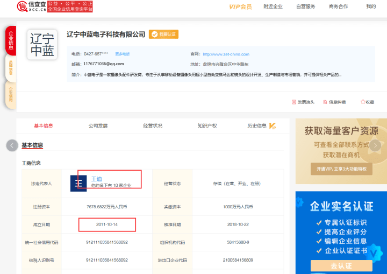Open legal representative 王迪 profile link
The image size is (387, 274).
(x=97, y=179)
